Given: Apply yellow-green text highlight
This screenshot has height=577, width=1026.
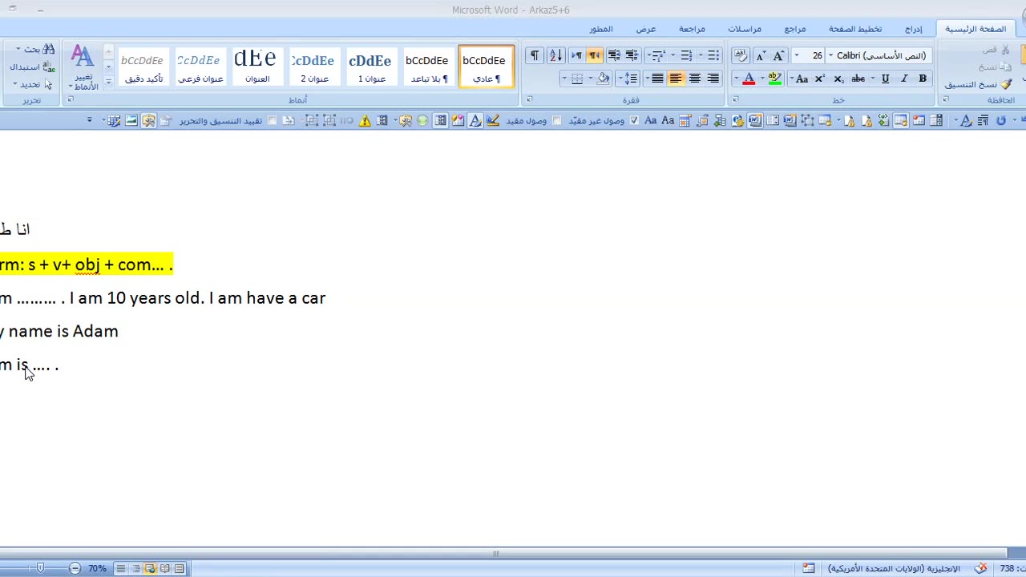Looking at the screenshot, I should pyautogui.click(x=774, y=79).
